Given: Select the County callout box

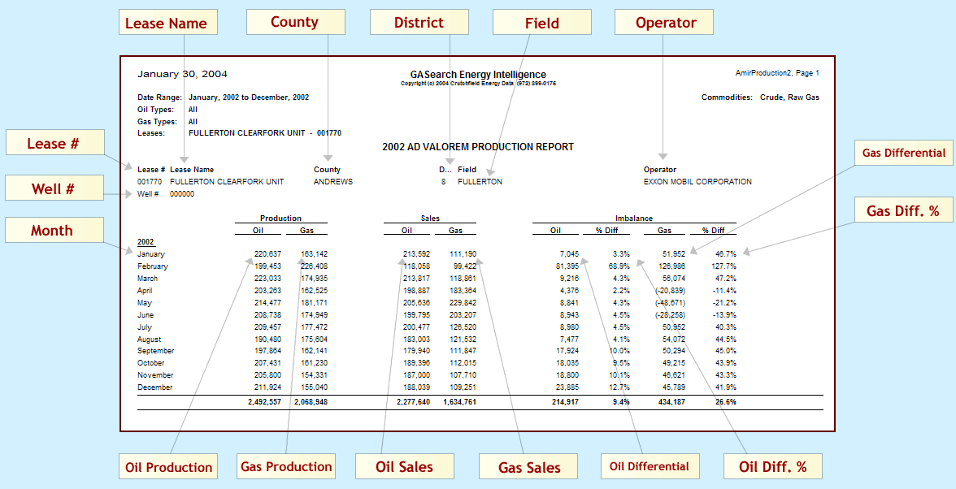Looking at the screenshot, I should [x=295, y=22].
